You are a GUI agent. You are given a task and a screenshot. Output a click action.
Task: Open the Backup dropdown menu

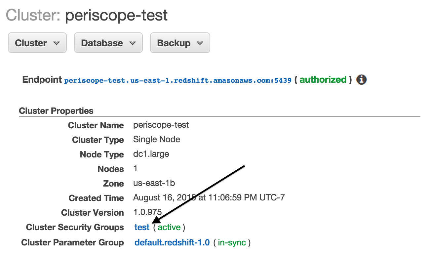tap(180, 43)
